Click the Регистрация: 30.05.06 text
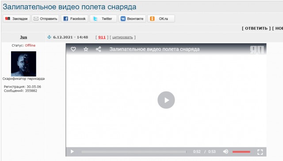 [x=23, y=87]
